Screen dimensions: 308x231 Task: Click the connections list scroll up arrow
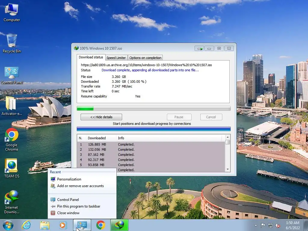point(228,137)
